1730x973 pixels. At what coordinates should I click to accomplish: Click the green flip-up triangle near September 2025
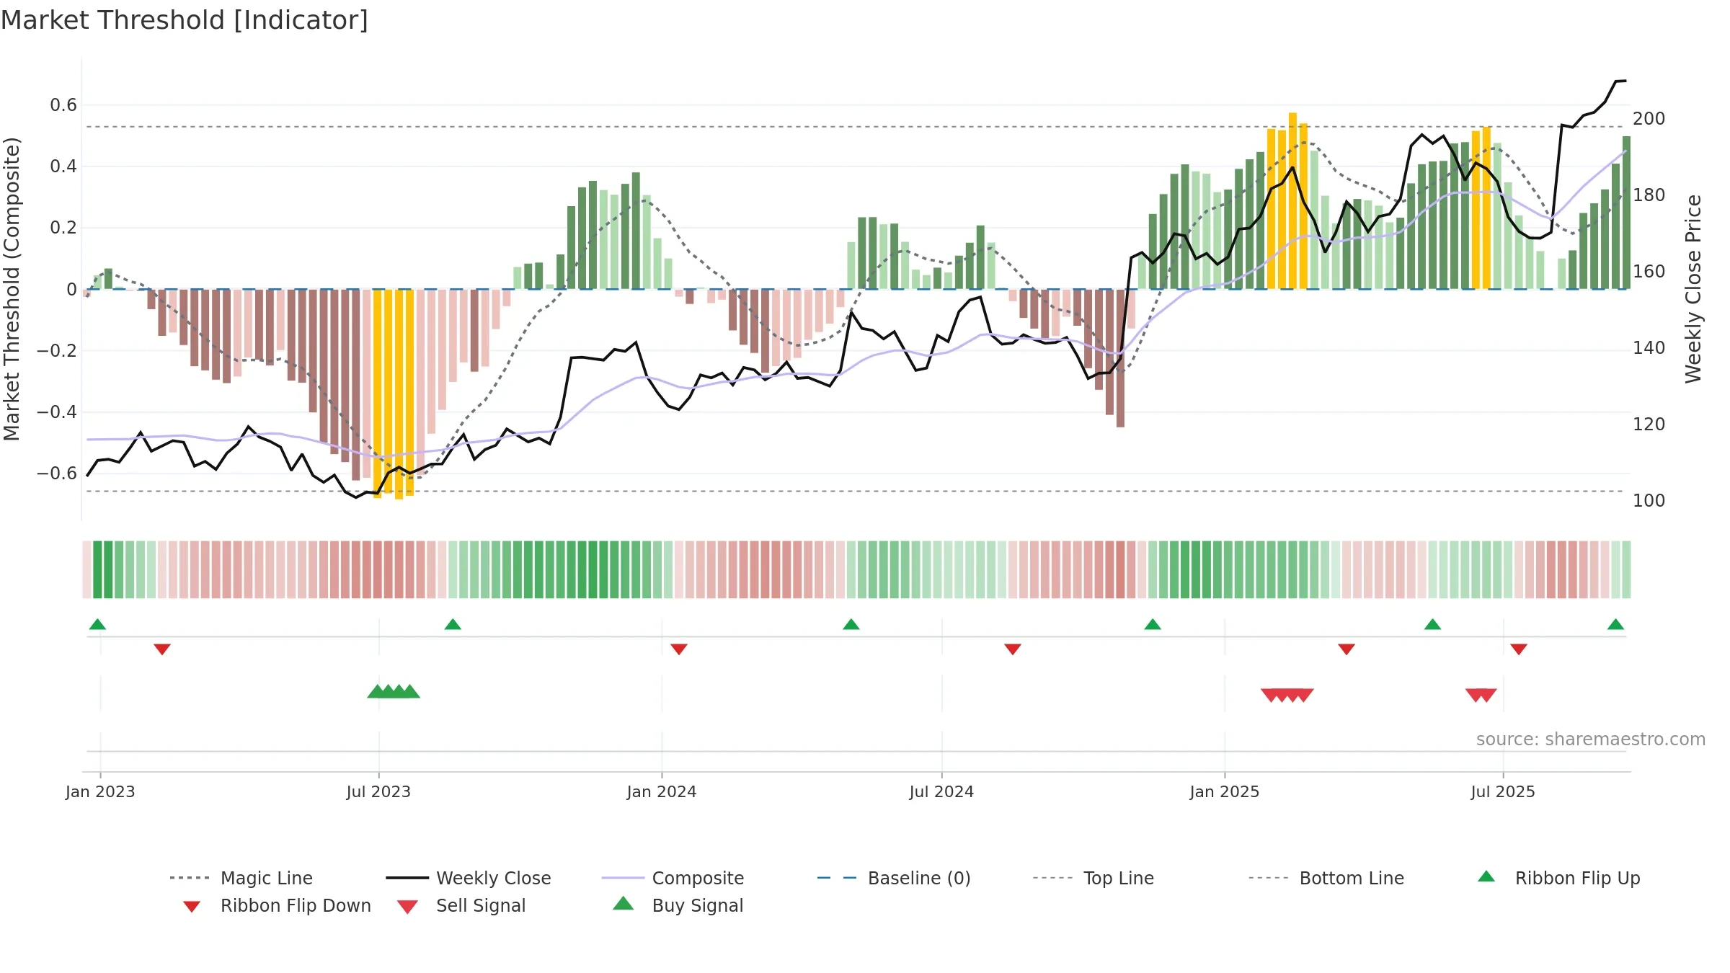1615,624
